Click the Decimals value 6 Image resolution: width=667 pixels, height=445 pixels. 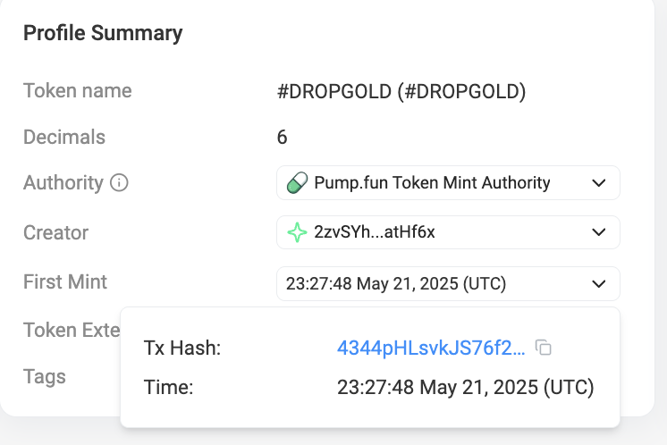click(282, 138)
